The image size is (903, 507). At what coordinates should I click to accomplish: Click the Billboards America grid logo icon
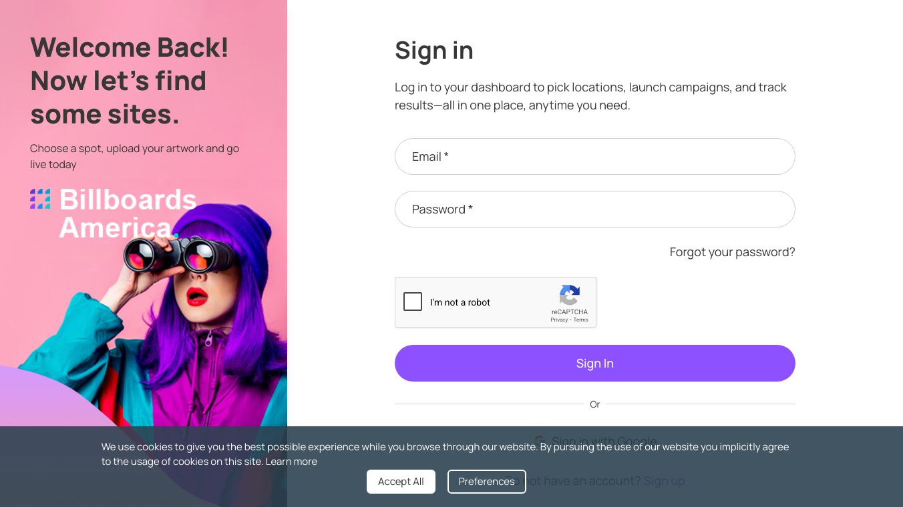[40, 199]
